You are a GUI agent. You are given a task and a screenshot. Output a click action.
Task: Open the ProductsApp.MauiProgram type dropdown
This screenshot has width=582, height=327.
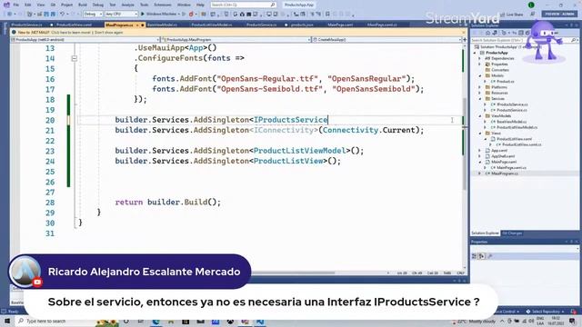(x=236, y=39)
